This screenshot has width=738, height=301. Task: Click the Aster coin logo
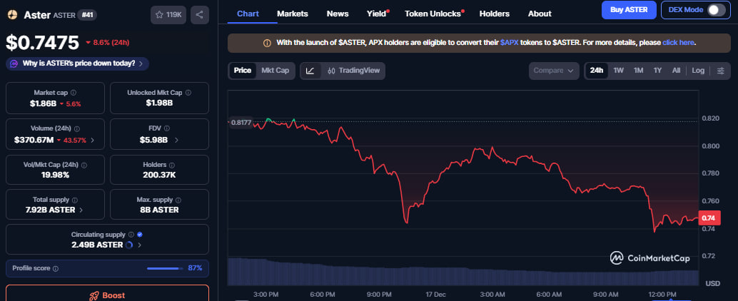(12, 14)
